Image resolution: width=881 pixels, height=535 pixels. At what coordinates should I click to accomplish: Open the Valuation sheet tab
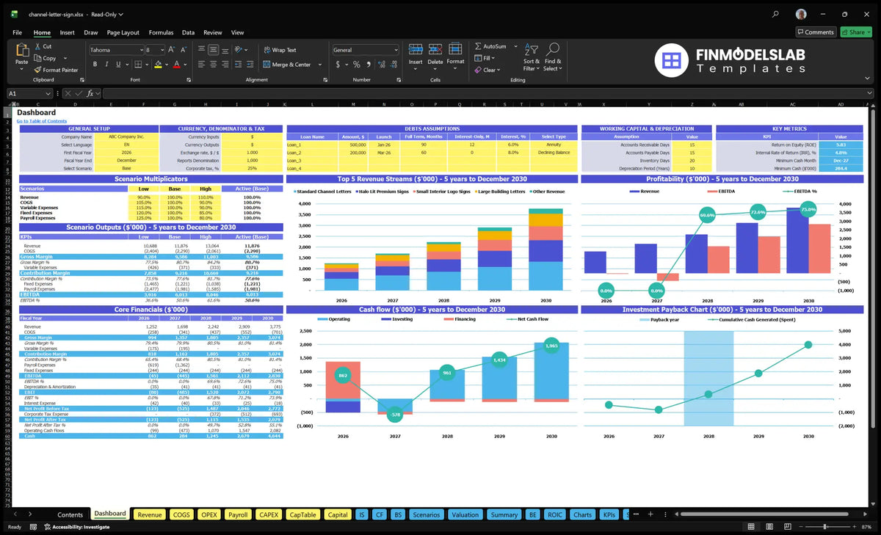coord(465,514)
